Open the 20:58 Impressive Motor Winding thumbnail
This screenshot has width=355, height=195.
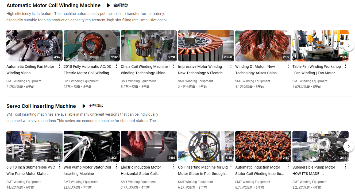point(206,46)
